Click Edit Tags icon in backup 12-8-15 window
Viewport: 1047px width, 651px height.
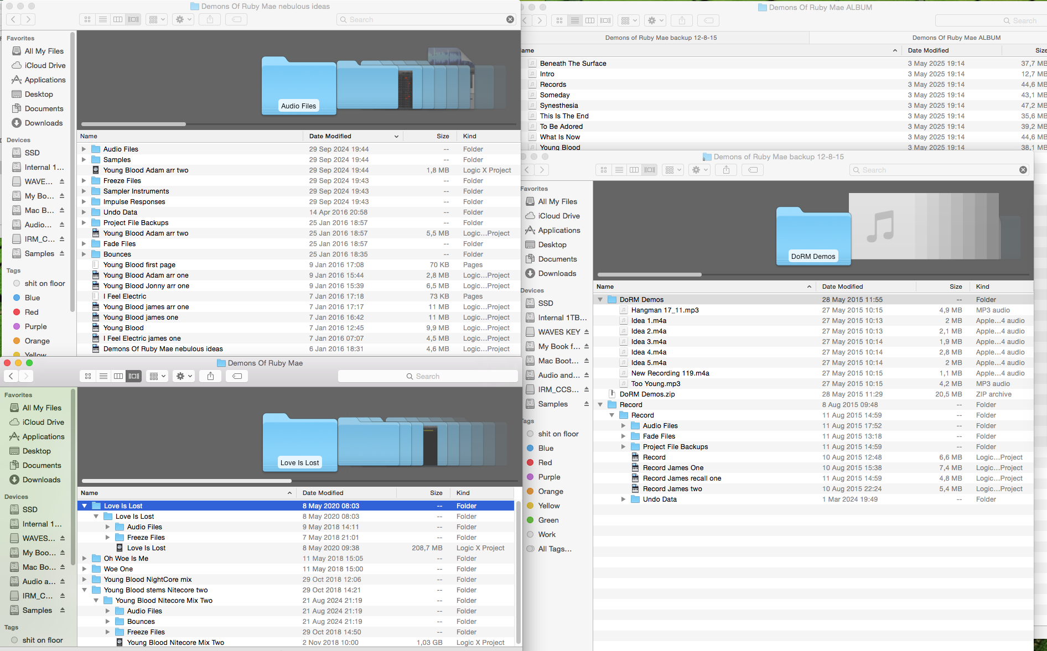753,170
